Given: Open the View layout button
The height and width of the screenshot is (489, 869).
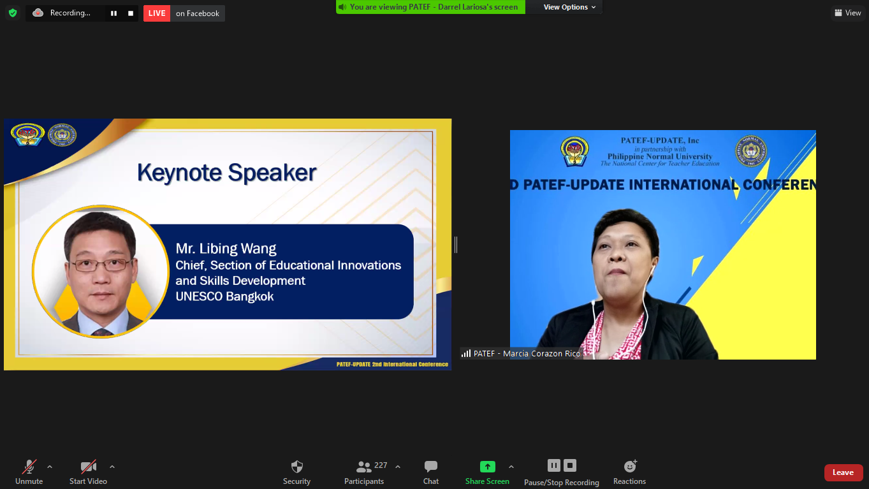Looking at the screenshot, I should click(848, 13).
